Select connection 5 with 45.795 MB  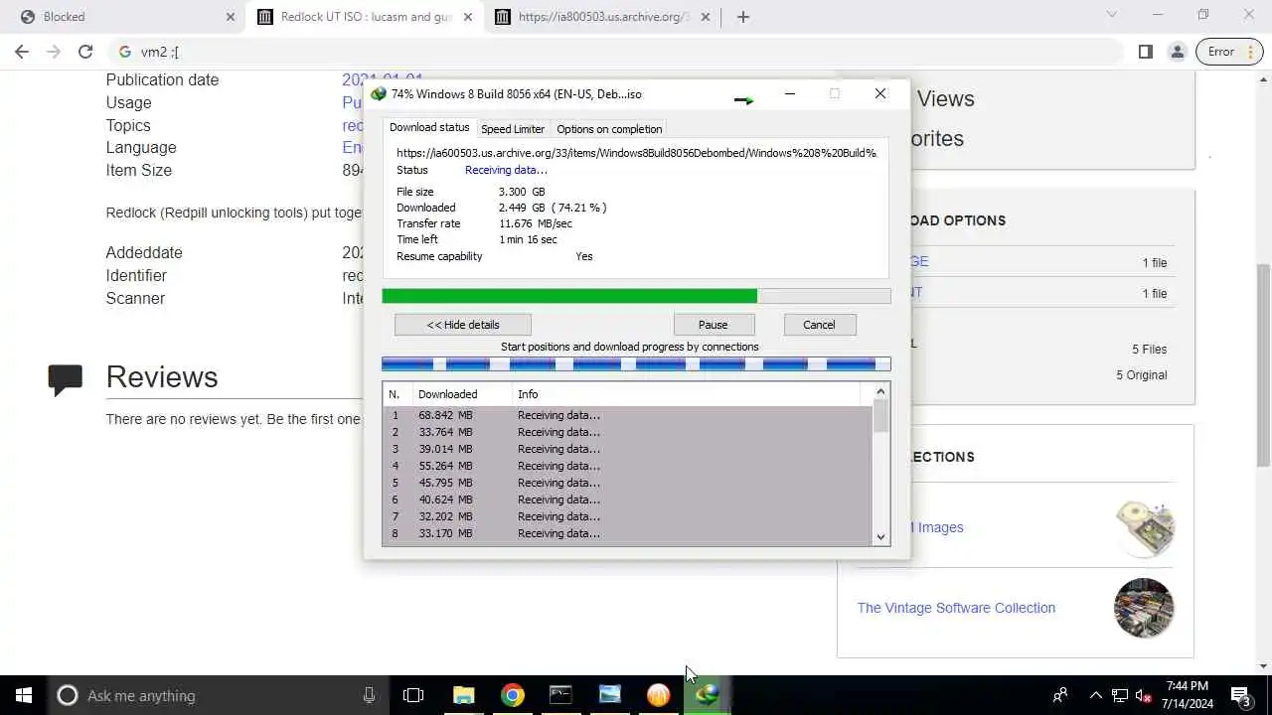(627, 483)
